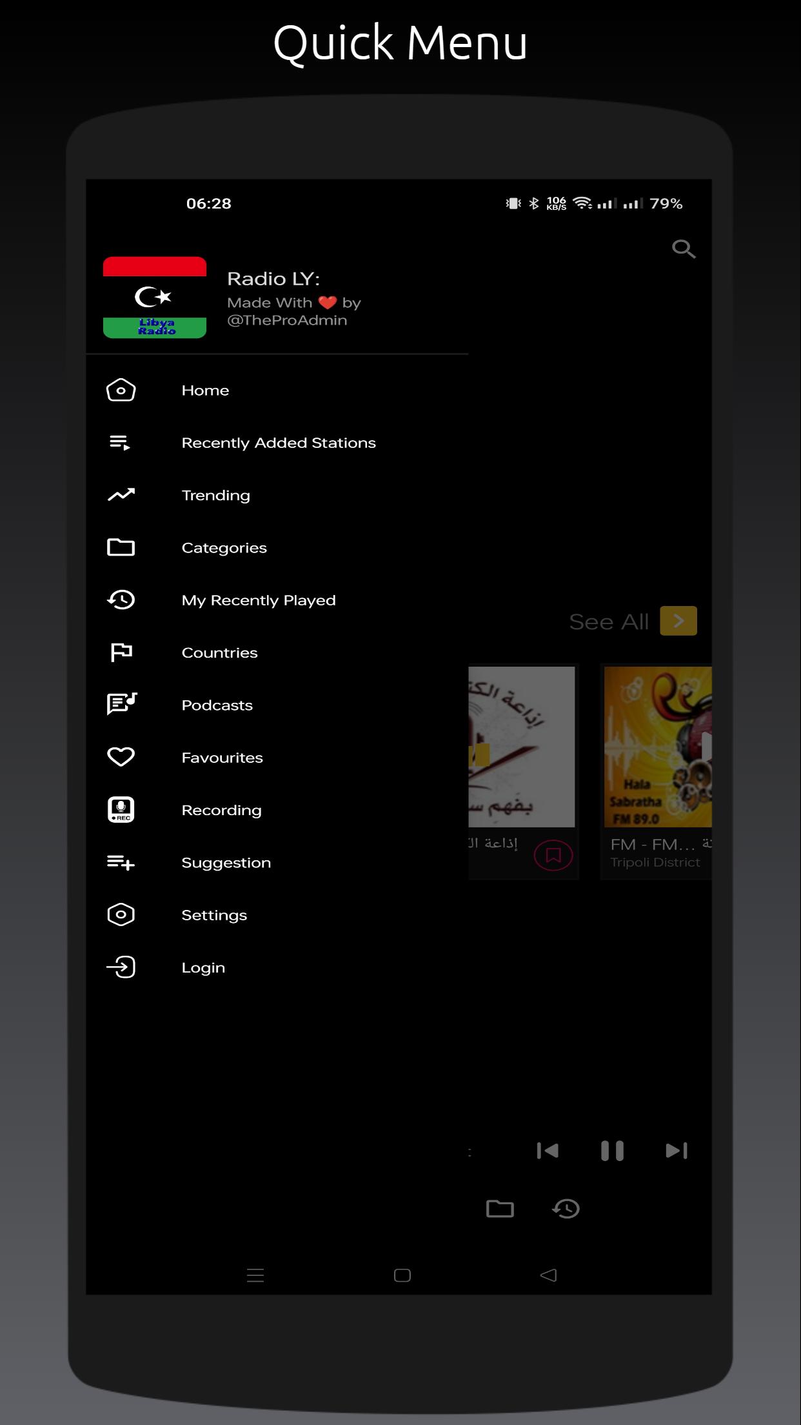Open Settings from the menu
801x1425 pixels.
tap(213, 915)
